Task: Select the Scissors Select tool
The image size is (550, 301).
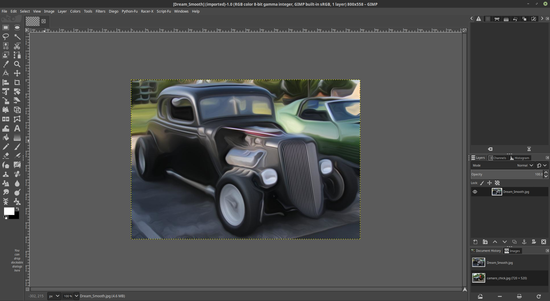Action: [x=17, y=46]
